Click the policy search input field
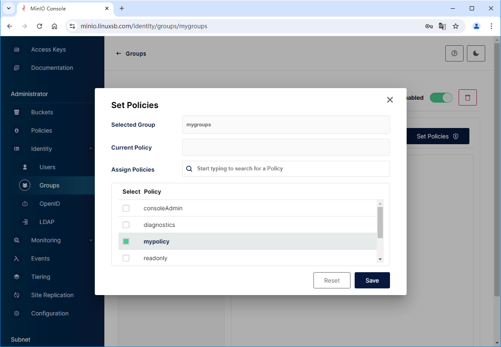The width and height of the screenshot is (501, 347). pyautogui.click(x=291, y=169)
